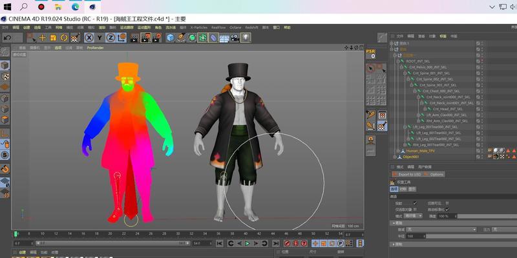The image size is (517, 258).
Task: Click Render to Picture Viewer icon
Action: [145, 38]
